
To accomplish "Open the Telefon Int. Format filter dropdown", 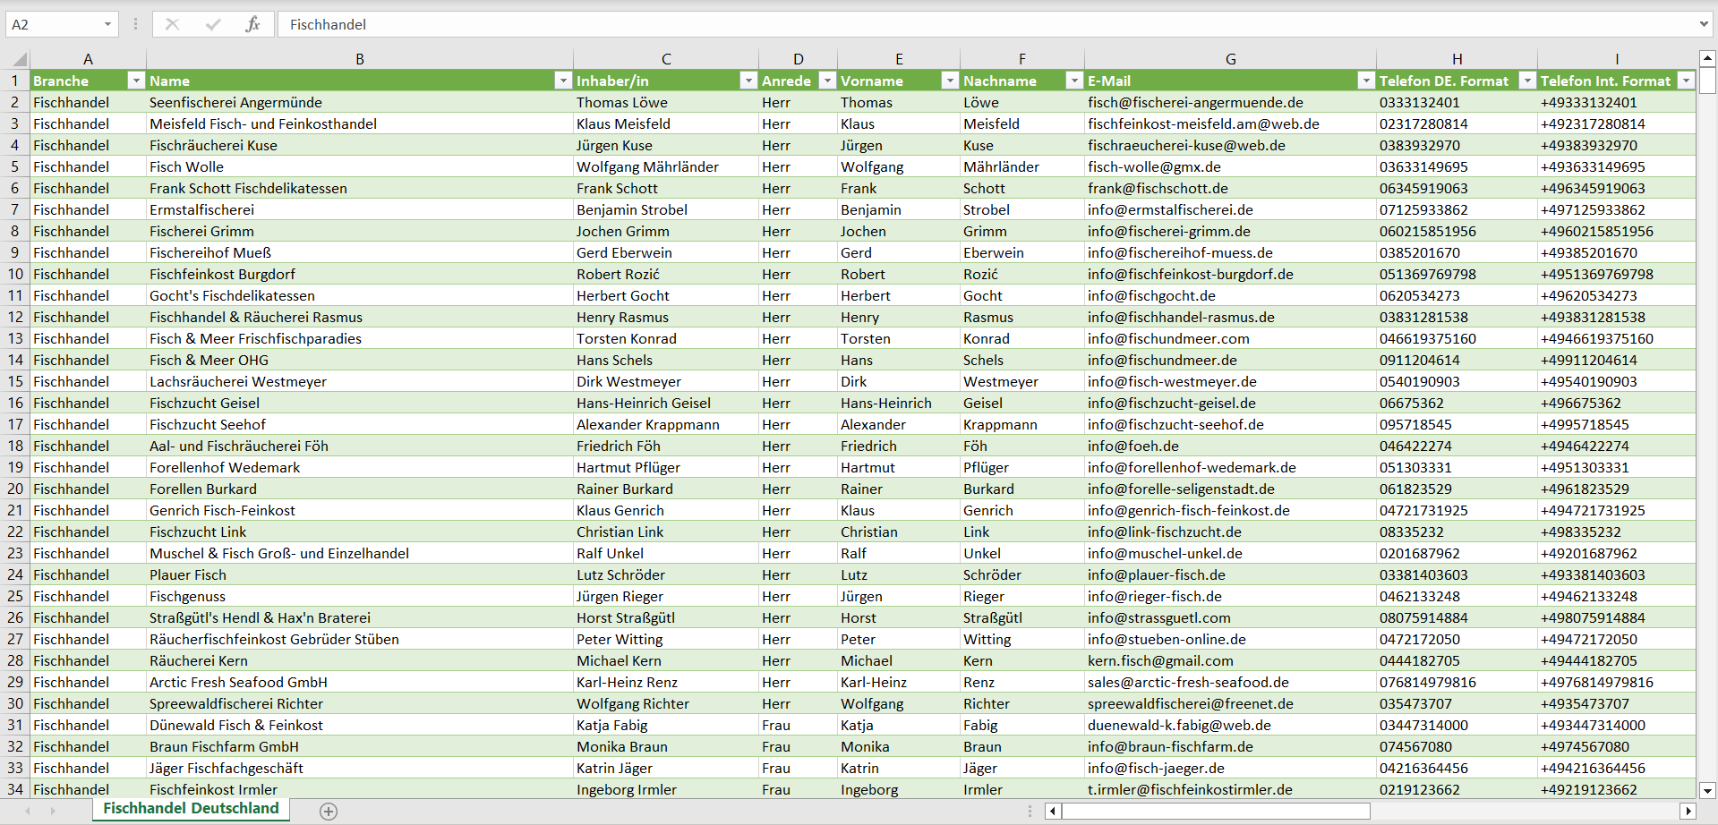I will pos(1686,81).
